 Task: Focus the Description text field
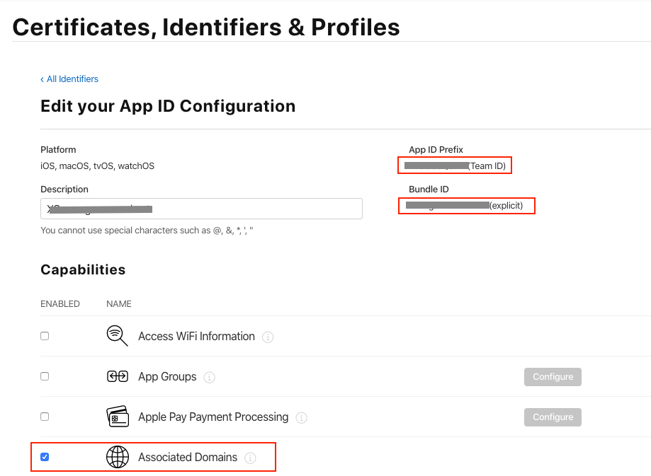(201, 209)
